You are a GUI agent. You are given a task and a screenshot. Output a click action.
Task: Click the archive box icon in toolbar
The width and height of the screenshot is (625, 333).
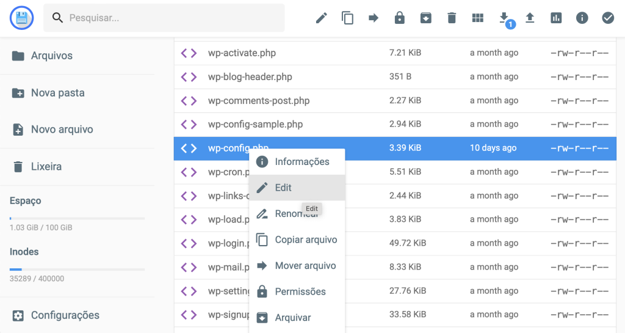point(425,18)
